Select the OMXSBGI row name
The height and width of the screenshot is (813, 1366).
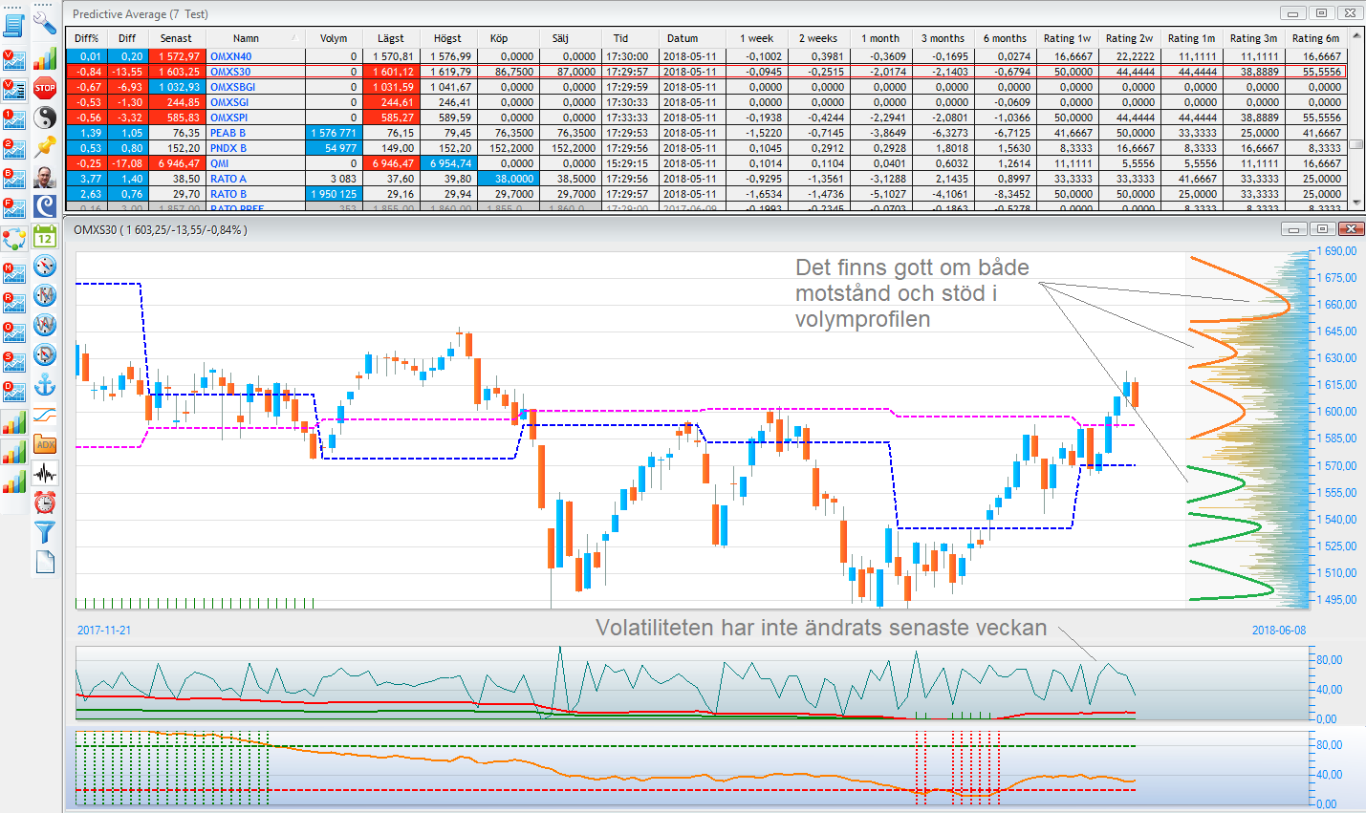(232, 87)
